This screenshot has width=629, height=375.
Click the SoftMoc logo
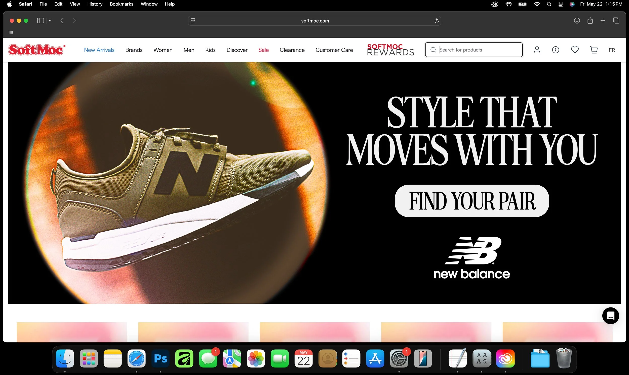37,50
